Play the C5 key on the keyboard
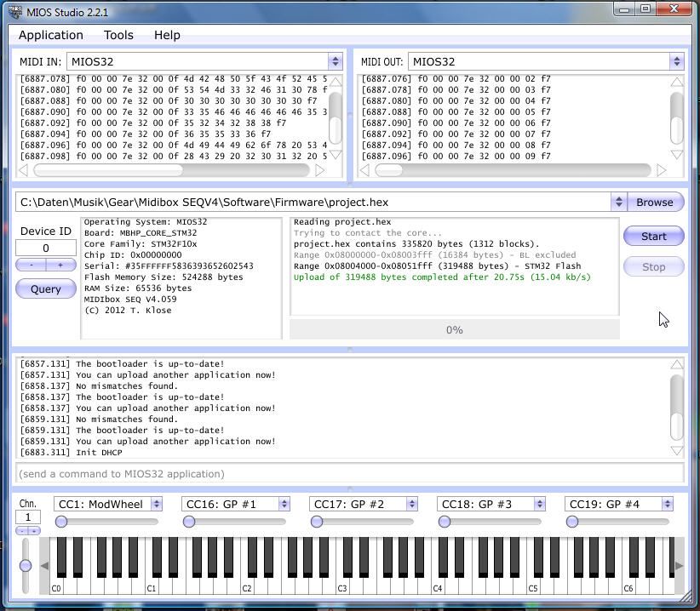The image size is (700, 611). (532, 588)
